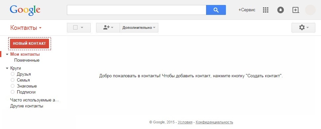Open the account avatar circle
Viewport: 321px width, 129px height.
click(310, 10)
